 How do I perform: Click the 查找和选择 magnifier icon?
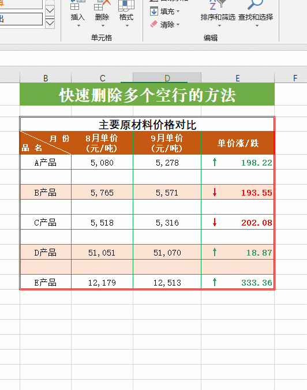[255, 5]
